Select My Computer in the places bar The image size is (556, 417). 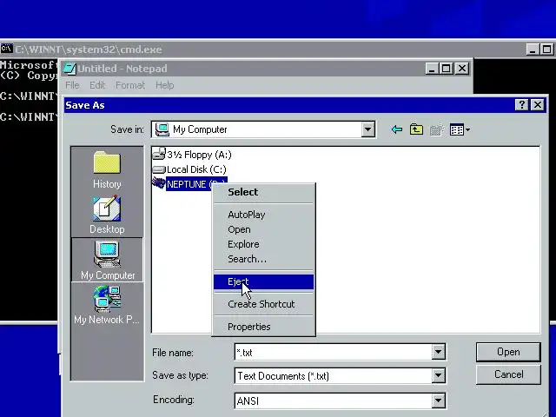(x=108, y=260)
